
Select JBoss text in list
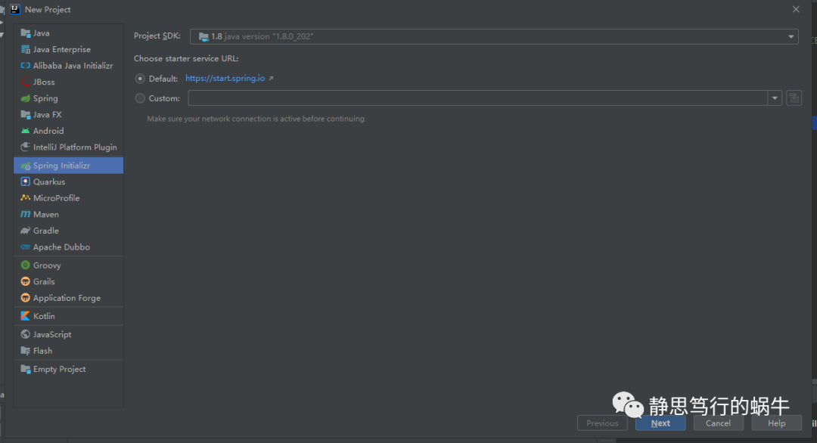pos(44,82)
